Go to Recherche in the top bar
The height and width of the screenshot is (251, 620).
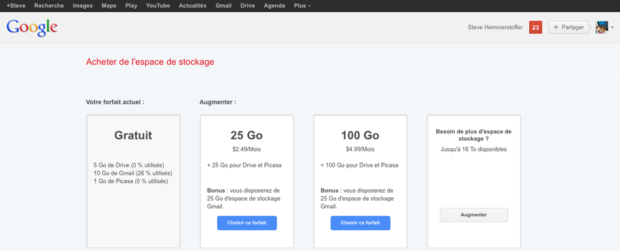click(49, 6)
